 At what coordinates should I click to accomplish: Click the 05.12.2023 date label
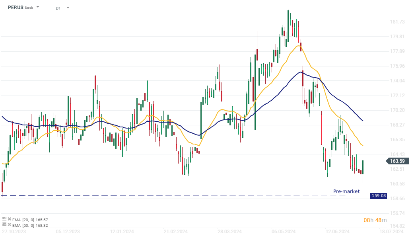click(x=68, y=232)
